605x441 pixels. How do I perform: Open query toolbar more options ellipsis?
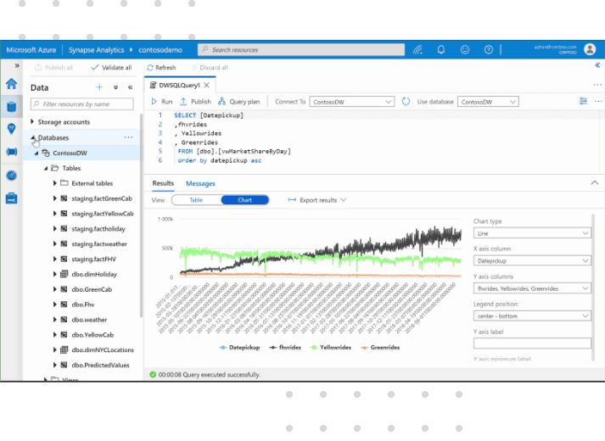[598, 102]
